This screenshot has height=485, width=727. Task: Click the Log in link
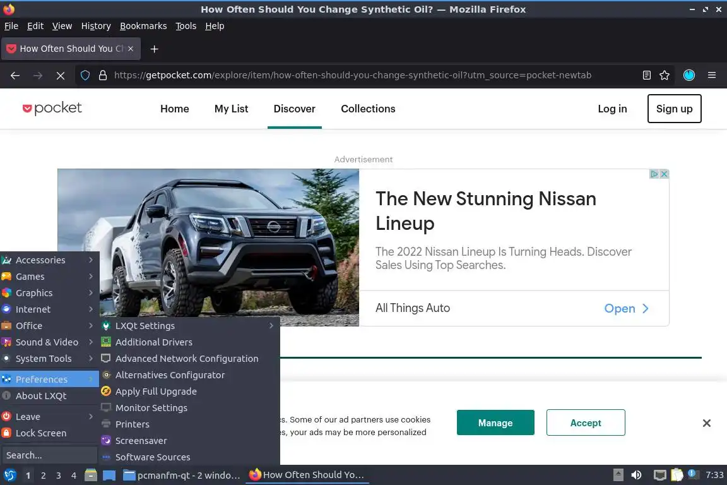[612, 109]
